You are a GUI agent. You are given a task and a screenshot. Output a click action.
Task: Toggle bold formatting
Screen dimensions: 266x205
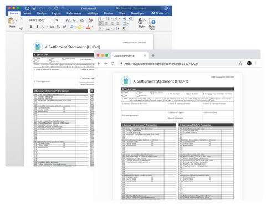click(x=31, y=27)
